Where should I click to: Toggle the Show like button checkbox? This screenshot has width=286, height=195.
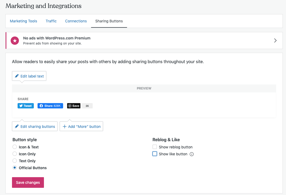click(155, 154)
